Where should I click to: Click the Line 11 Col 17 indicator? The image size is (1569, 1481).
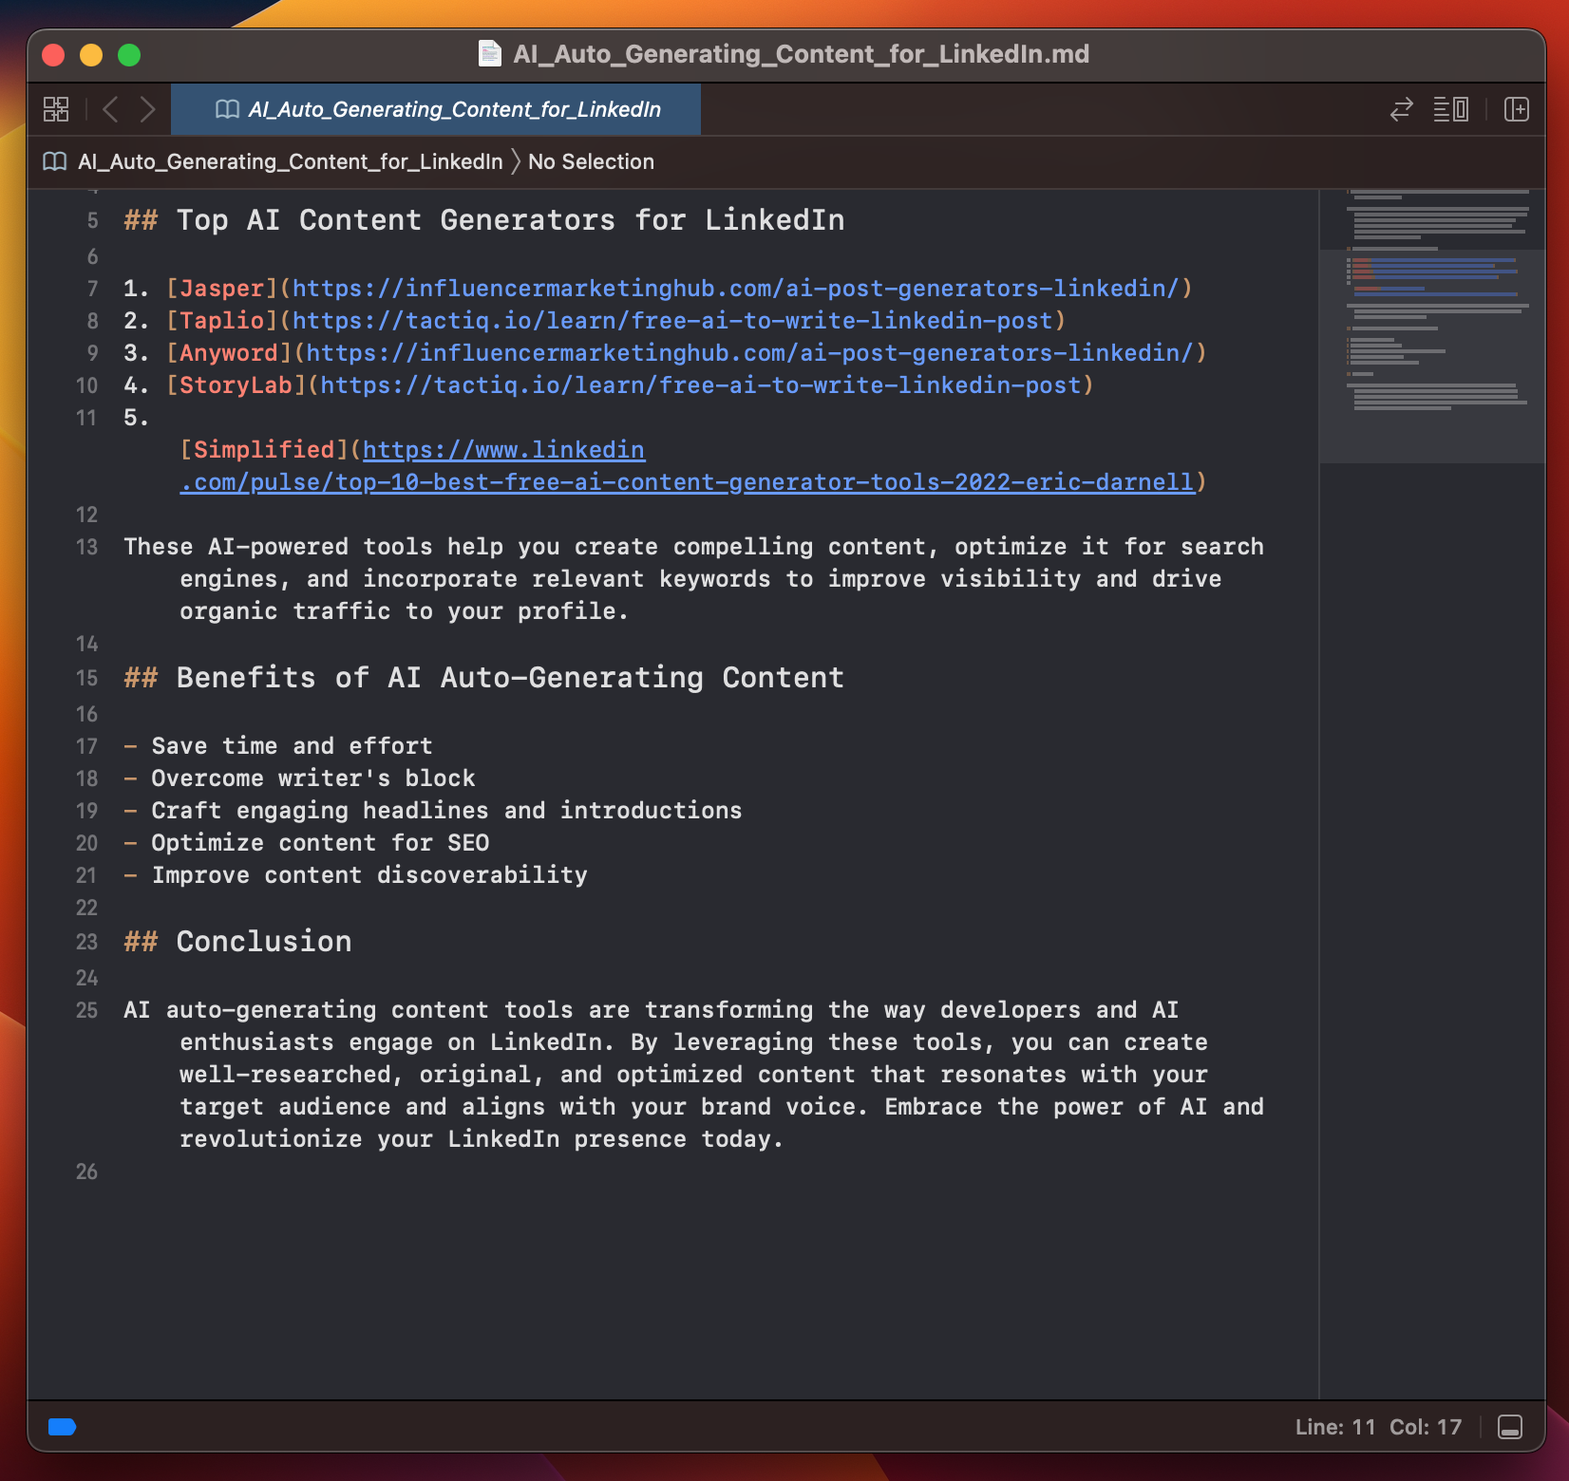[x=1378, y=1427]
